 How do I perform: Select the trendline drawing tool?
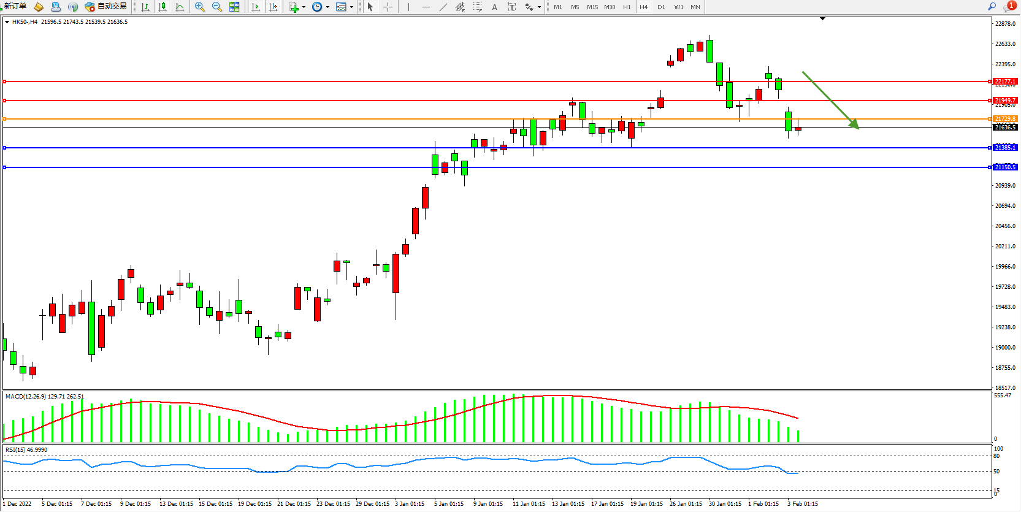pos(443,7)
